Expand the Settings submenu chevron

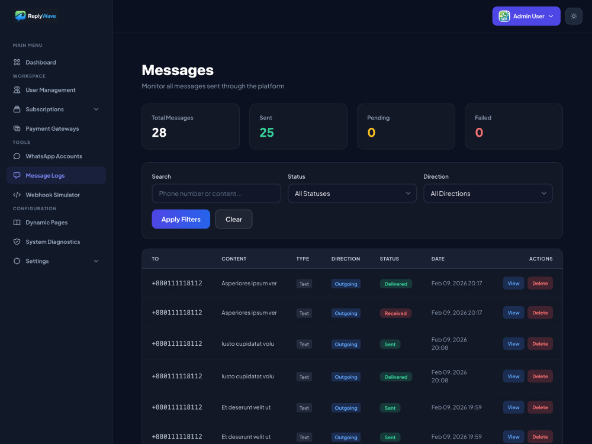tap(96, 261)
